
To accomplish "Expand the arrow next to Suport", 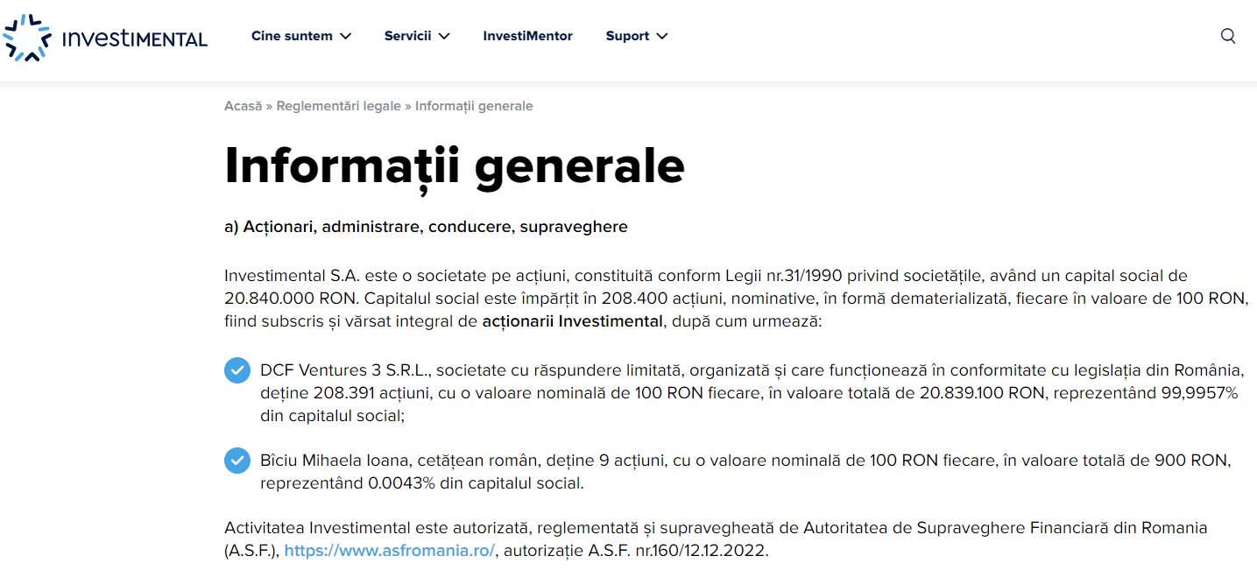I will [662, 37].
